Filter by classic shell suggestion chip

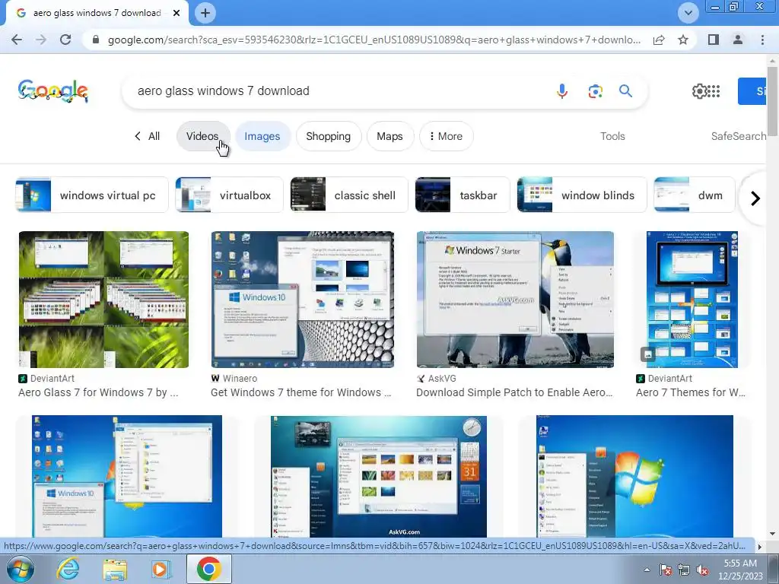point(349,195)
